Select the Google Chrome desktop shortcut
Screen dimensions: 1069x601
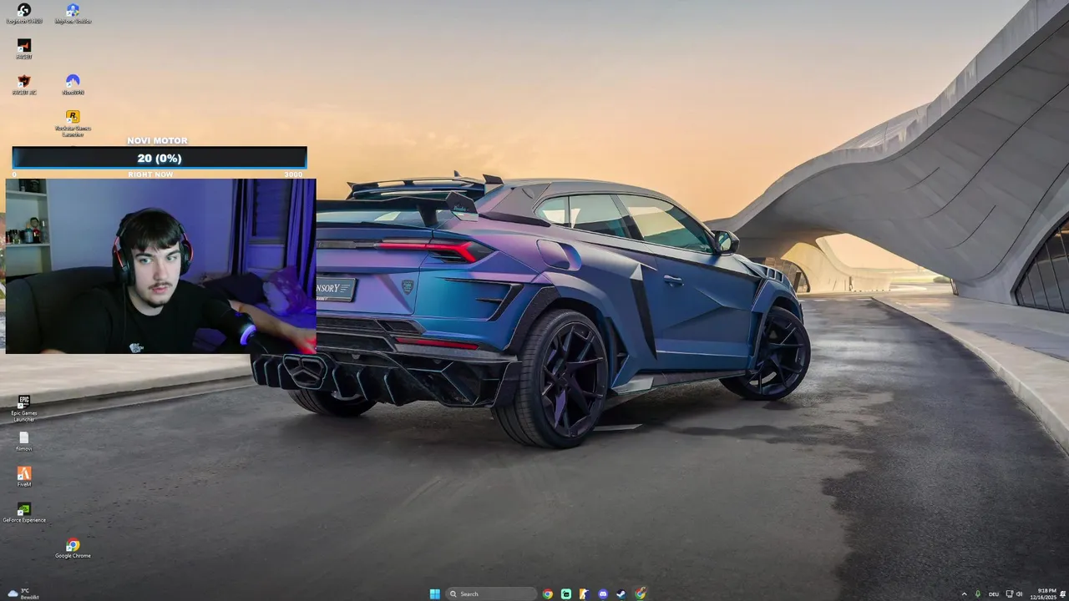click(x=73, y=548)
